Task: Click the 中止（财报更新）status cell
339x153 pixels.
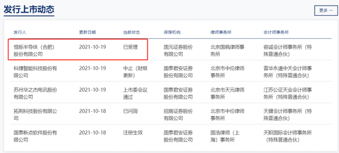Action: [x=135, y=72]
